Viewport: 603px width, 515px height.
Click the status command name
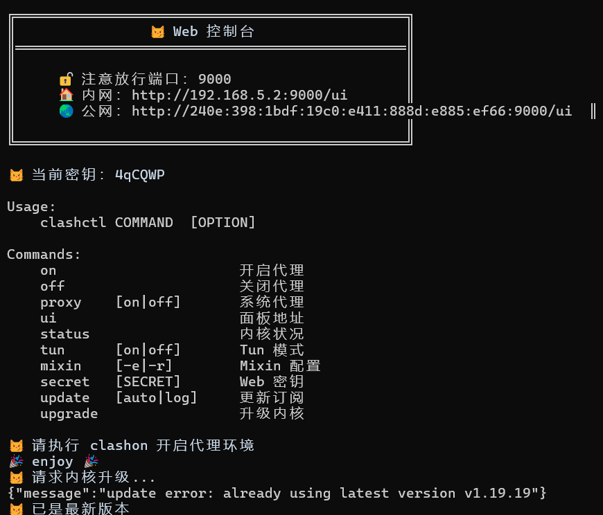[64, 334]
